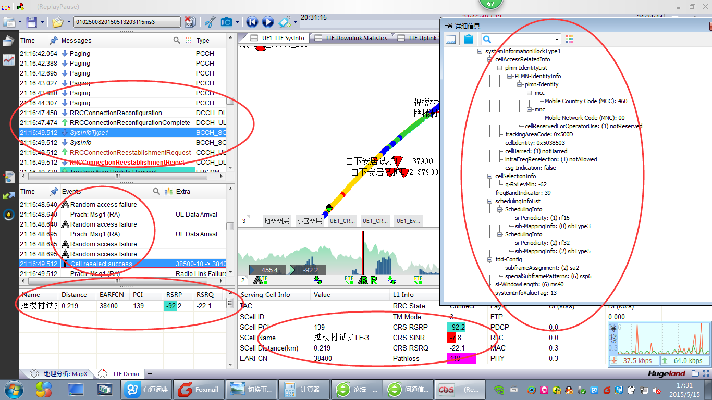712x400 pixels.
Task: Click the open project window icon in toolbar
Action: click(9, 22)
